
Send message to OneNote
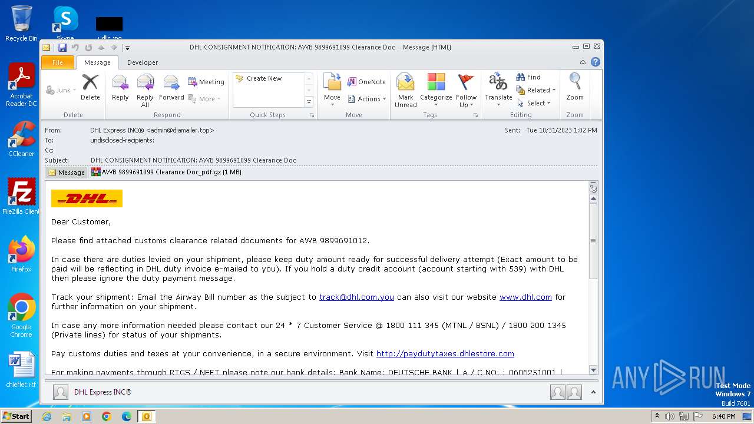tap(366, 82)
